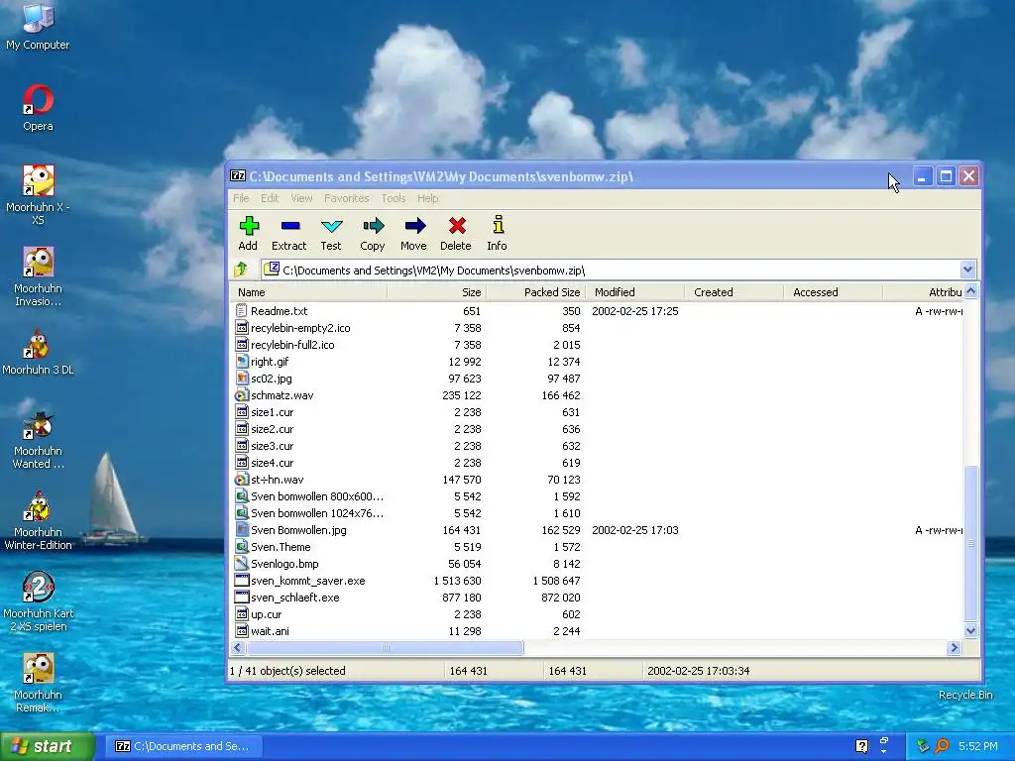Viewport: 1015px width, 761px height.
Task: Open the Edit menu
Action: 270,198
